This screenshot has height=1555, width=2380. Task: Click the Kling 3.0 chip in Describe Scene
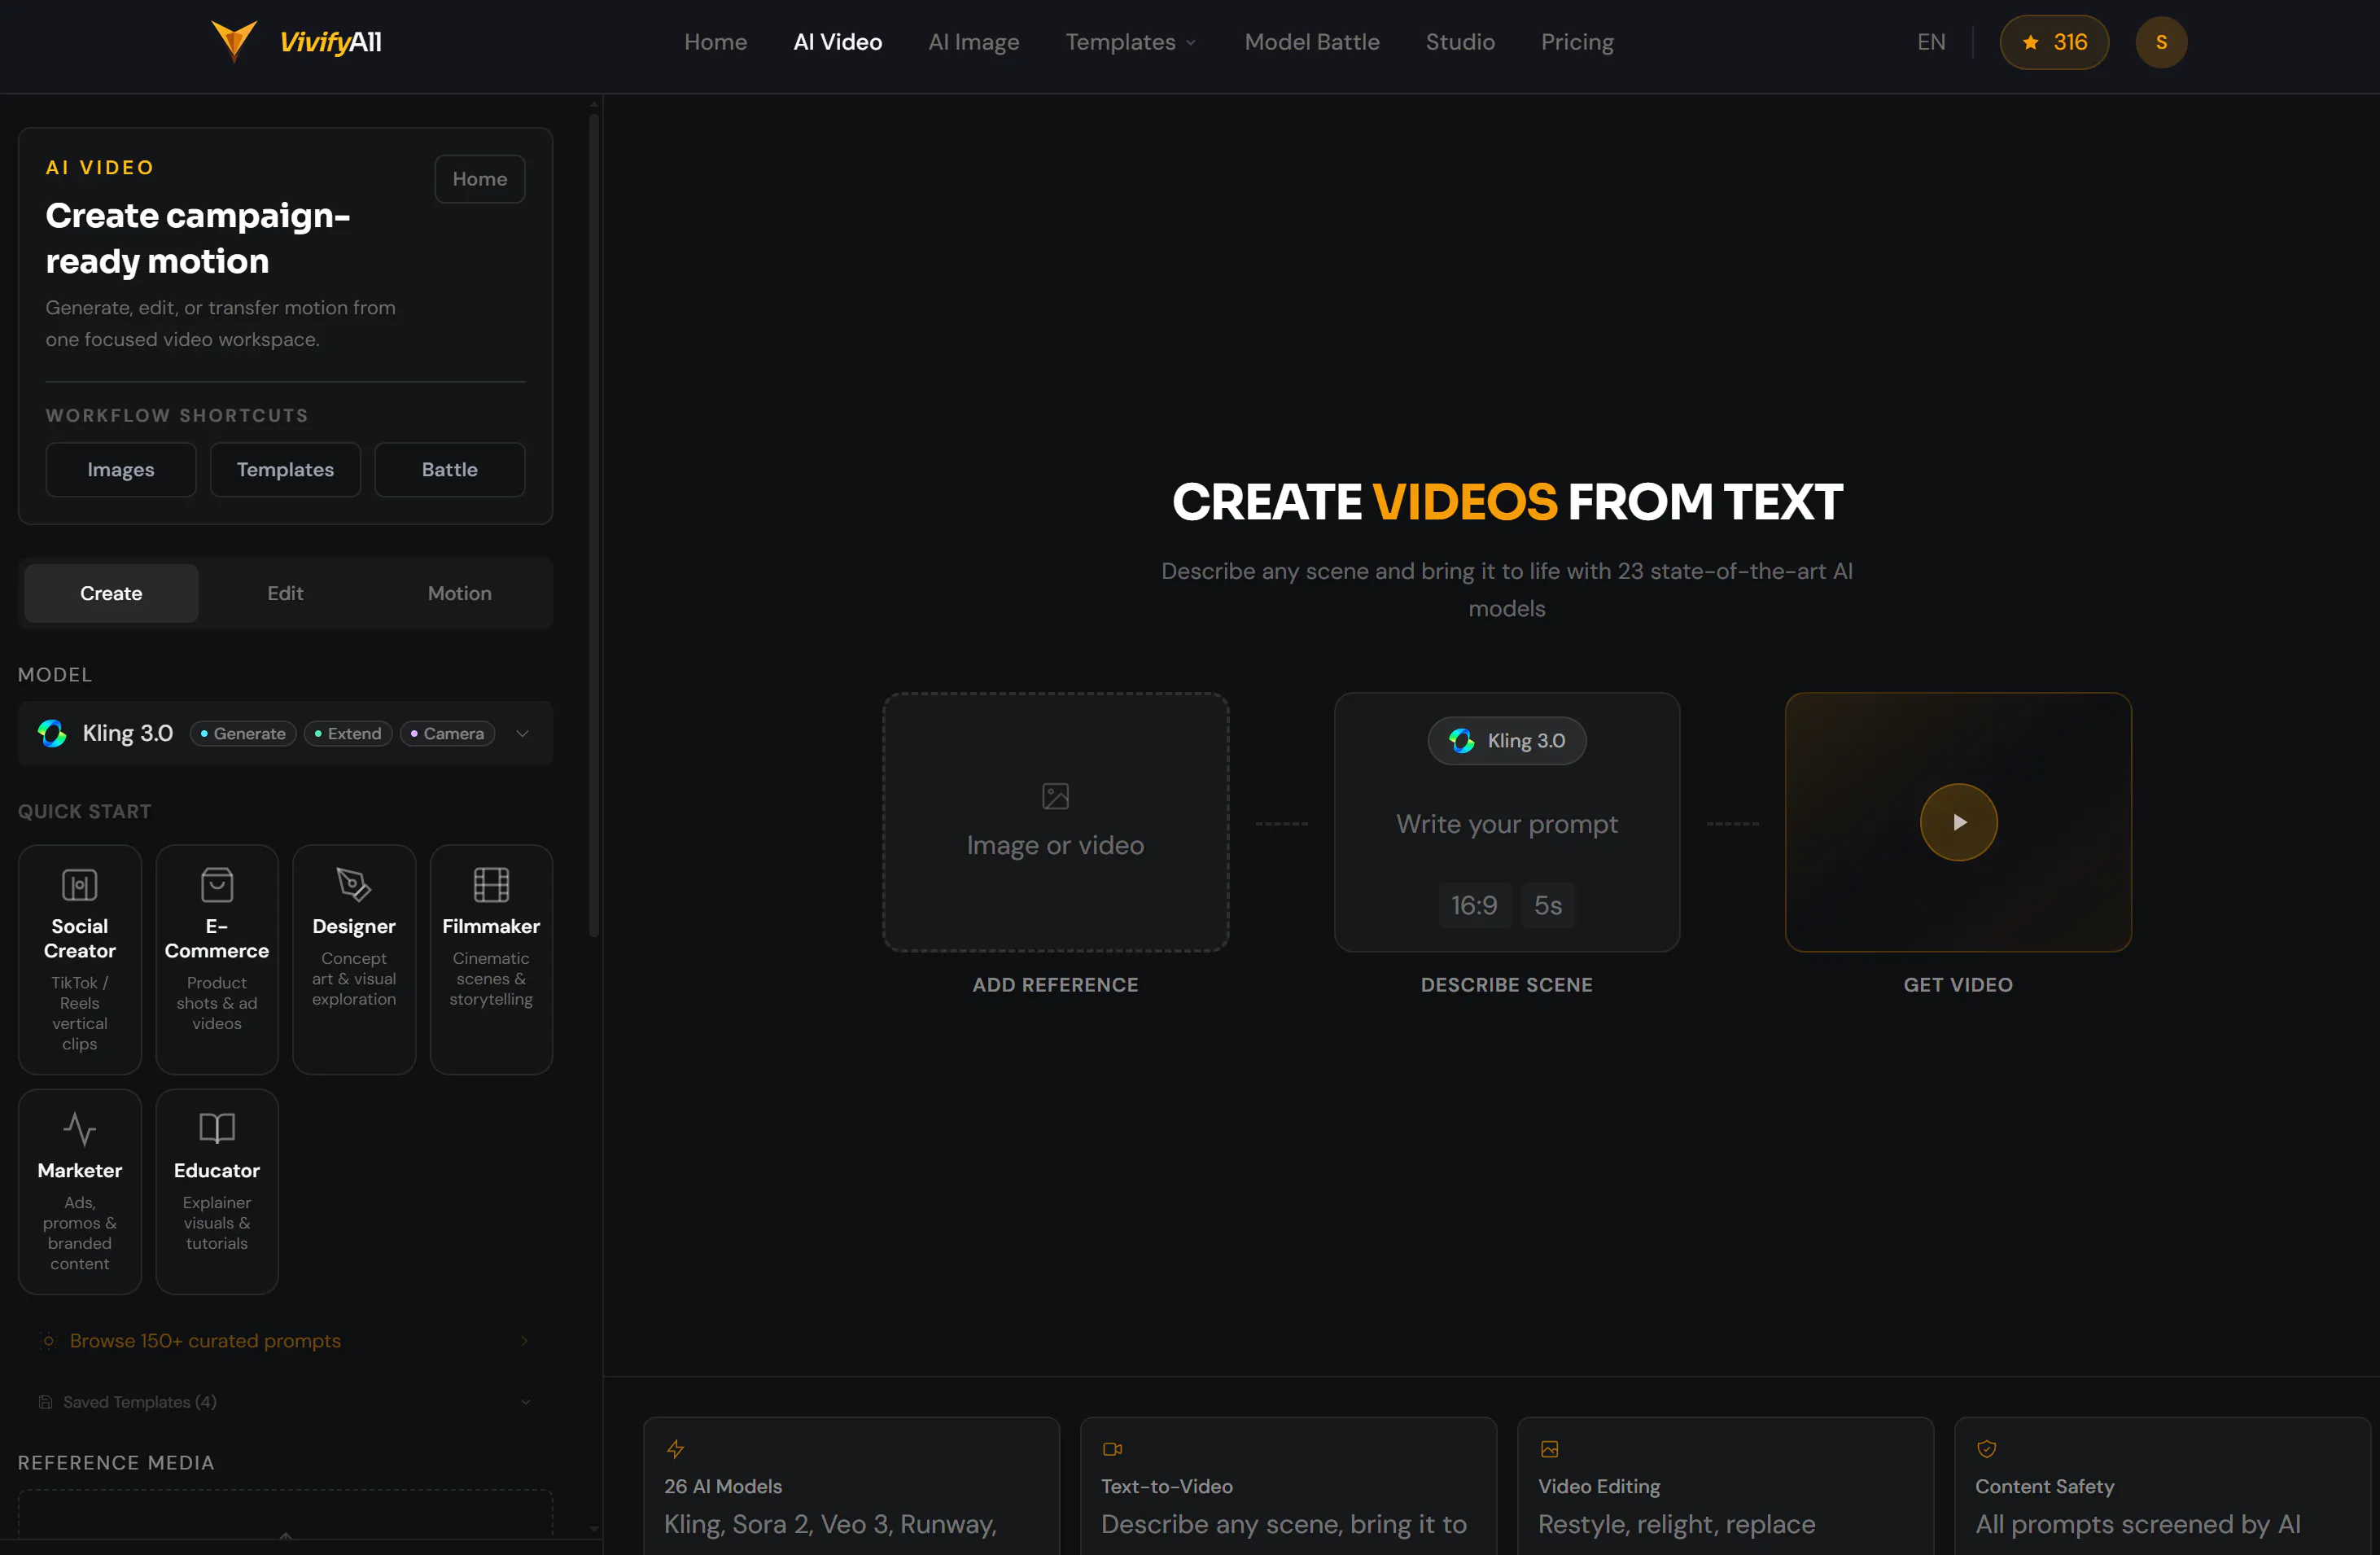pos(1507,741)
